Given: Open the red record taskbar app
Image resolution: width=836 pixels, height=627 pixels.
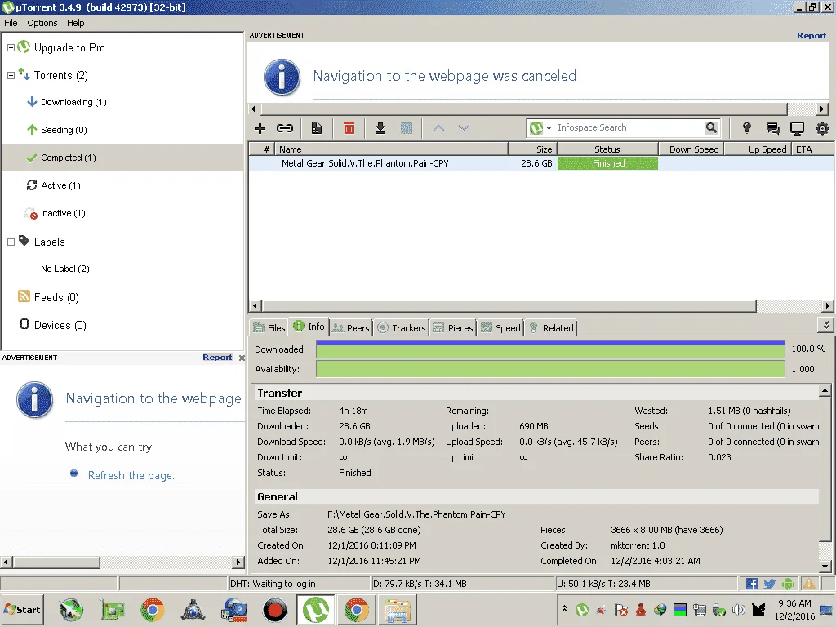Looking at the screenshot, I should click(275, 610).
